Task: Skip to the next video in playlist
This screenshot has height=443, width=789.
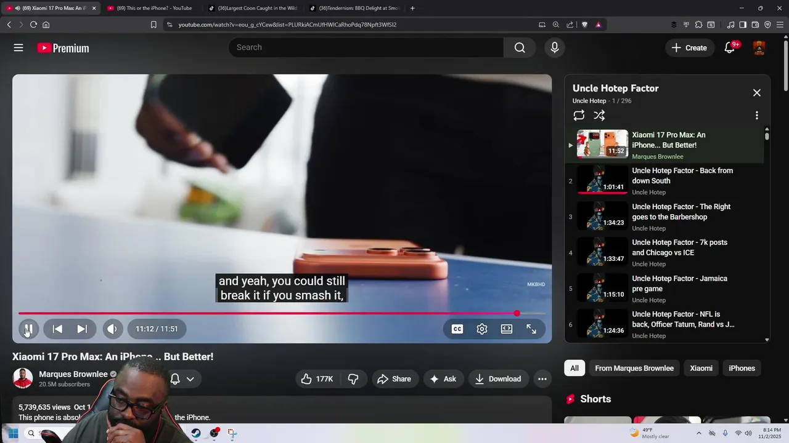Action: tap(82, 329)
